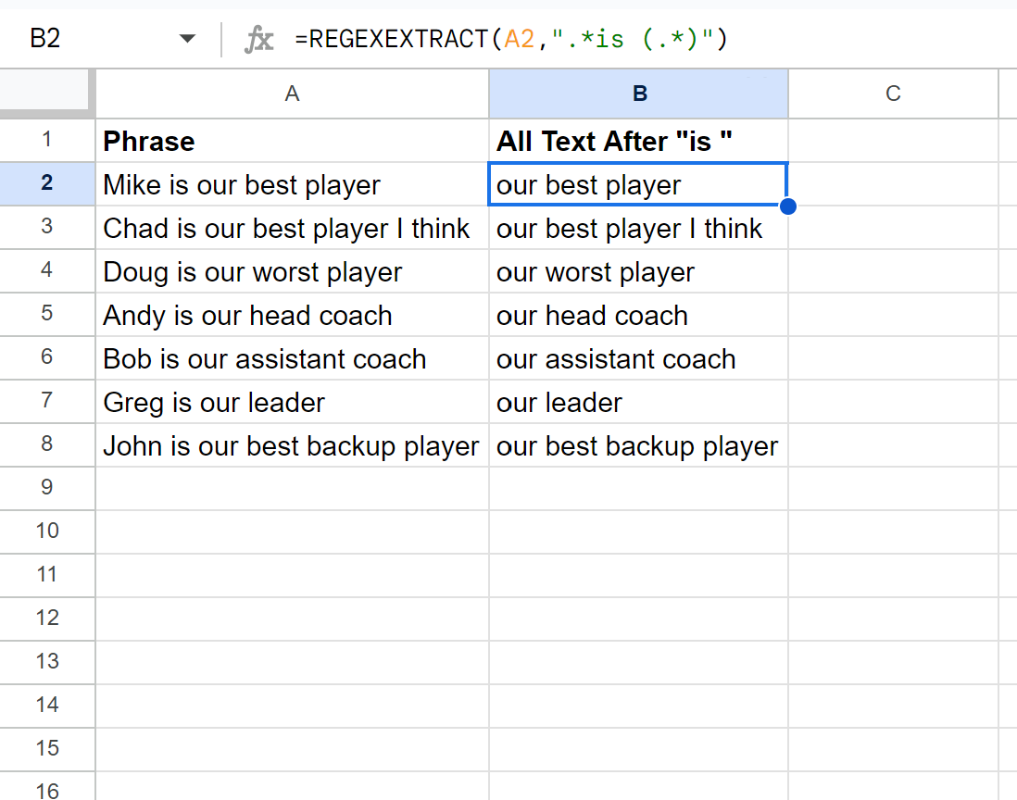Select column C header
This screenshot has width=1017, height=800.
(893, 94)
